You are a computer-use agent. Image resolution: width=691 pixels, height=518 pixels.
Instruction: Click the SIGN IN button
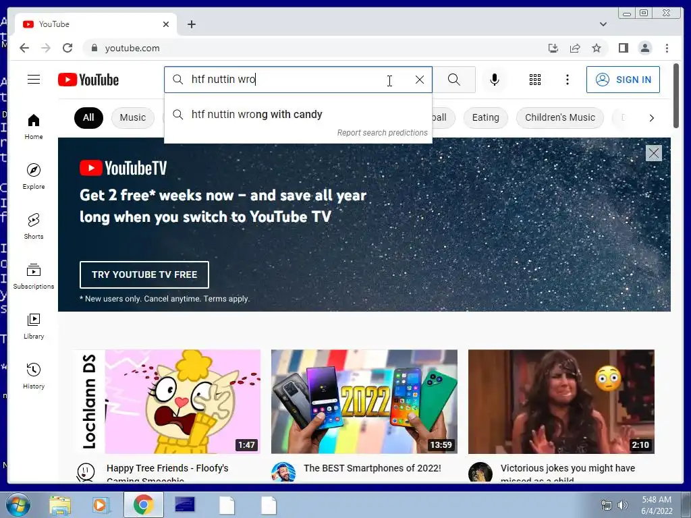tap(623, 80)
